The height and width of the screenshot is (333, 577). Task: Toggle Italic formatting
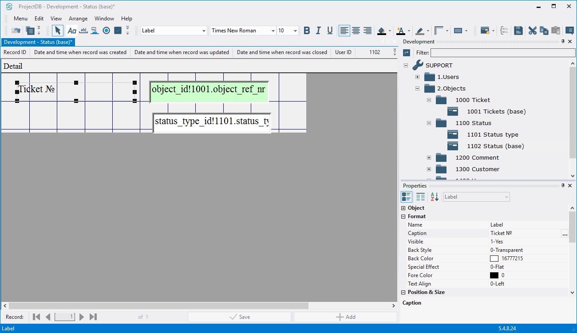[x=318, y=31]
